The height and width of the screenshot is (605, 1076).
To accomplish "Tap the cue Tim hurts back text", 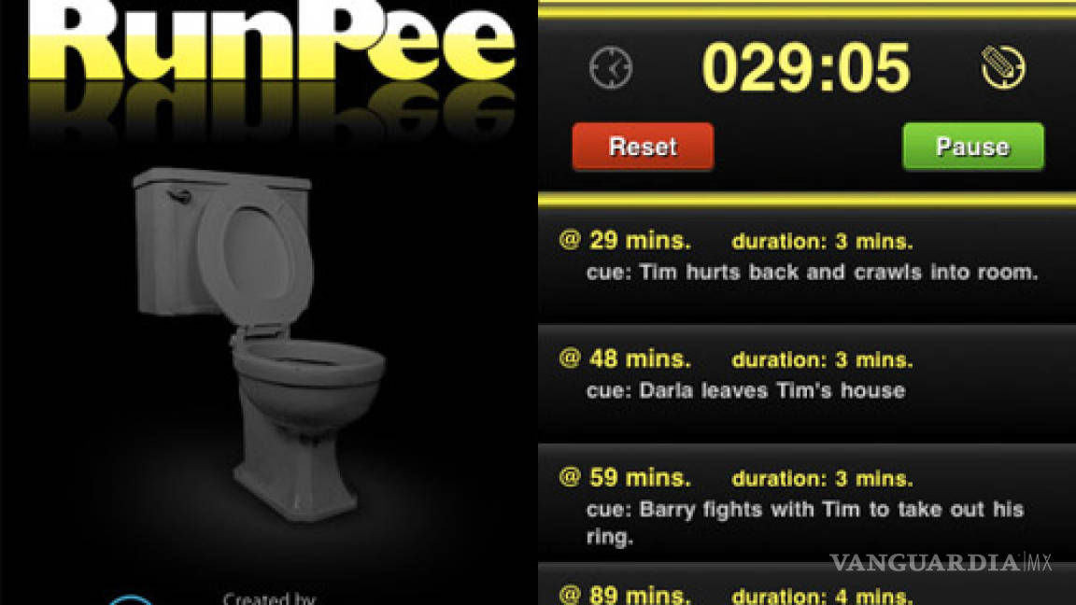I will coord(812,272).
